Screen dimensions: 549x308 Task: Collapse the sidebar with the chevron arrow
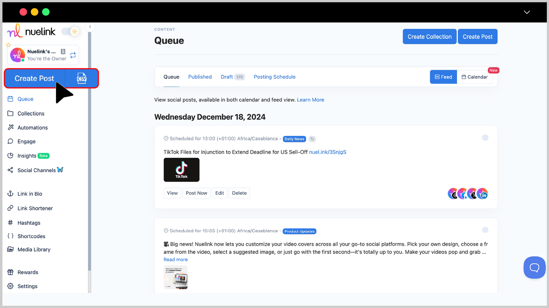point(90,27)
